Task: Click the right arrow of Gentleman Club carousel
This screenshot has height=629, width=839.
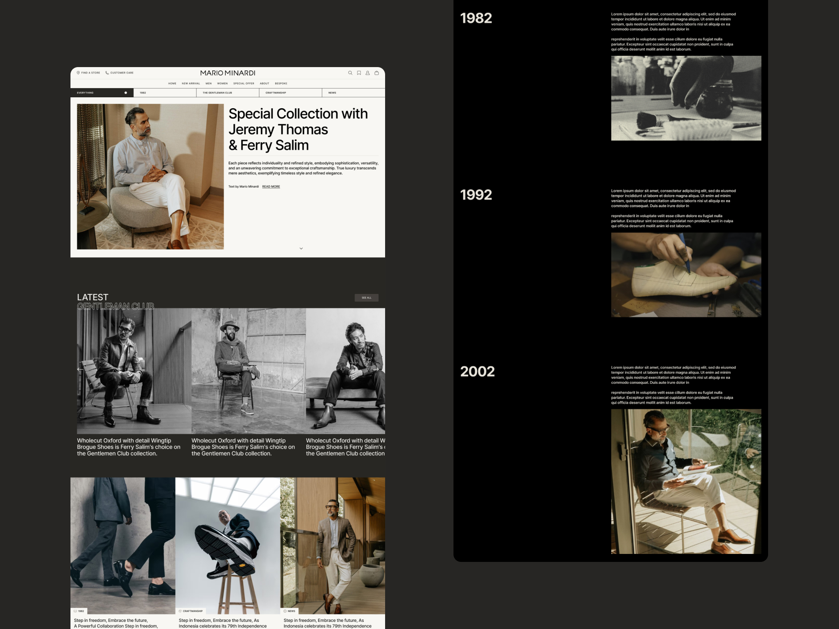Action: click(x=376, y=369)
